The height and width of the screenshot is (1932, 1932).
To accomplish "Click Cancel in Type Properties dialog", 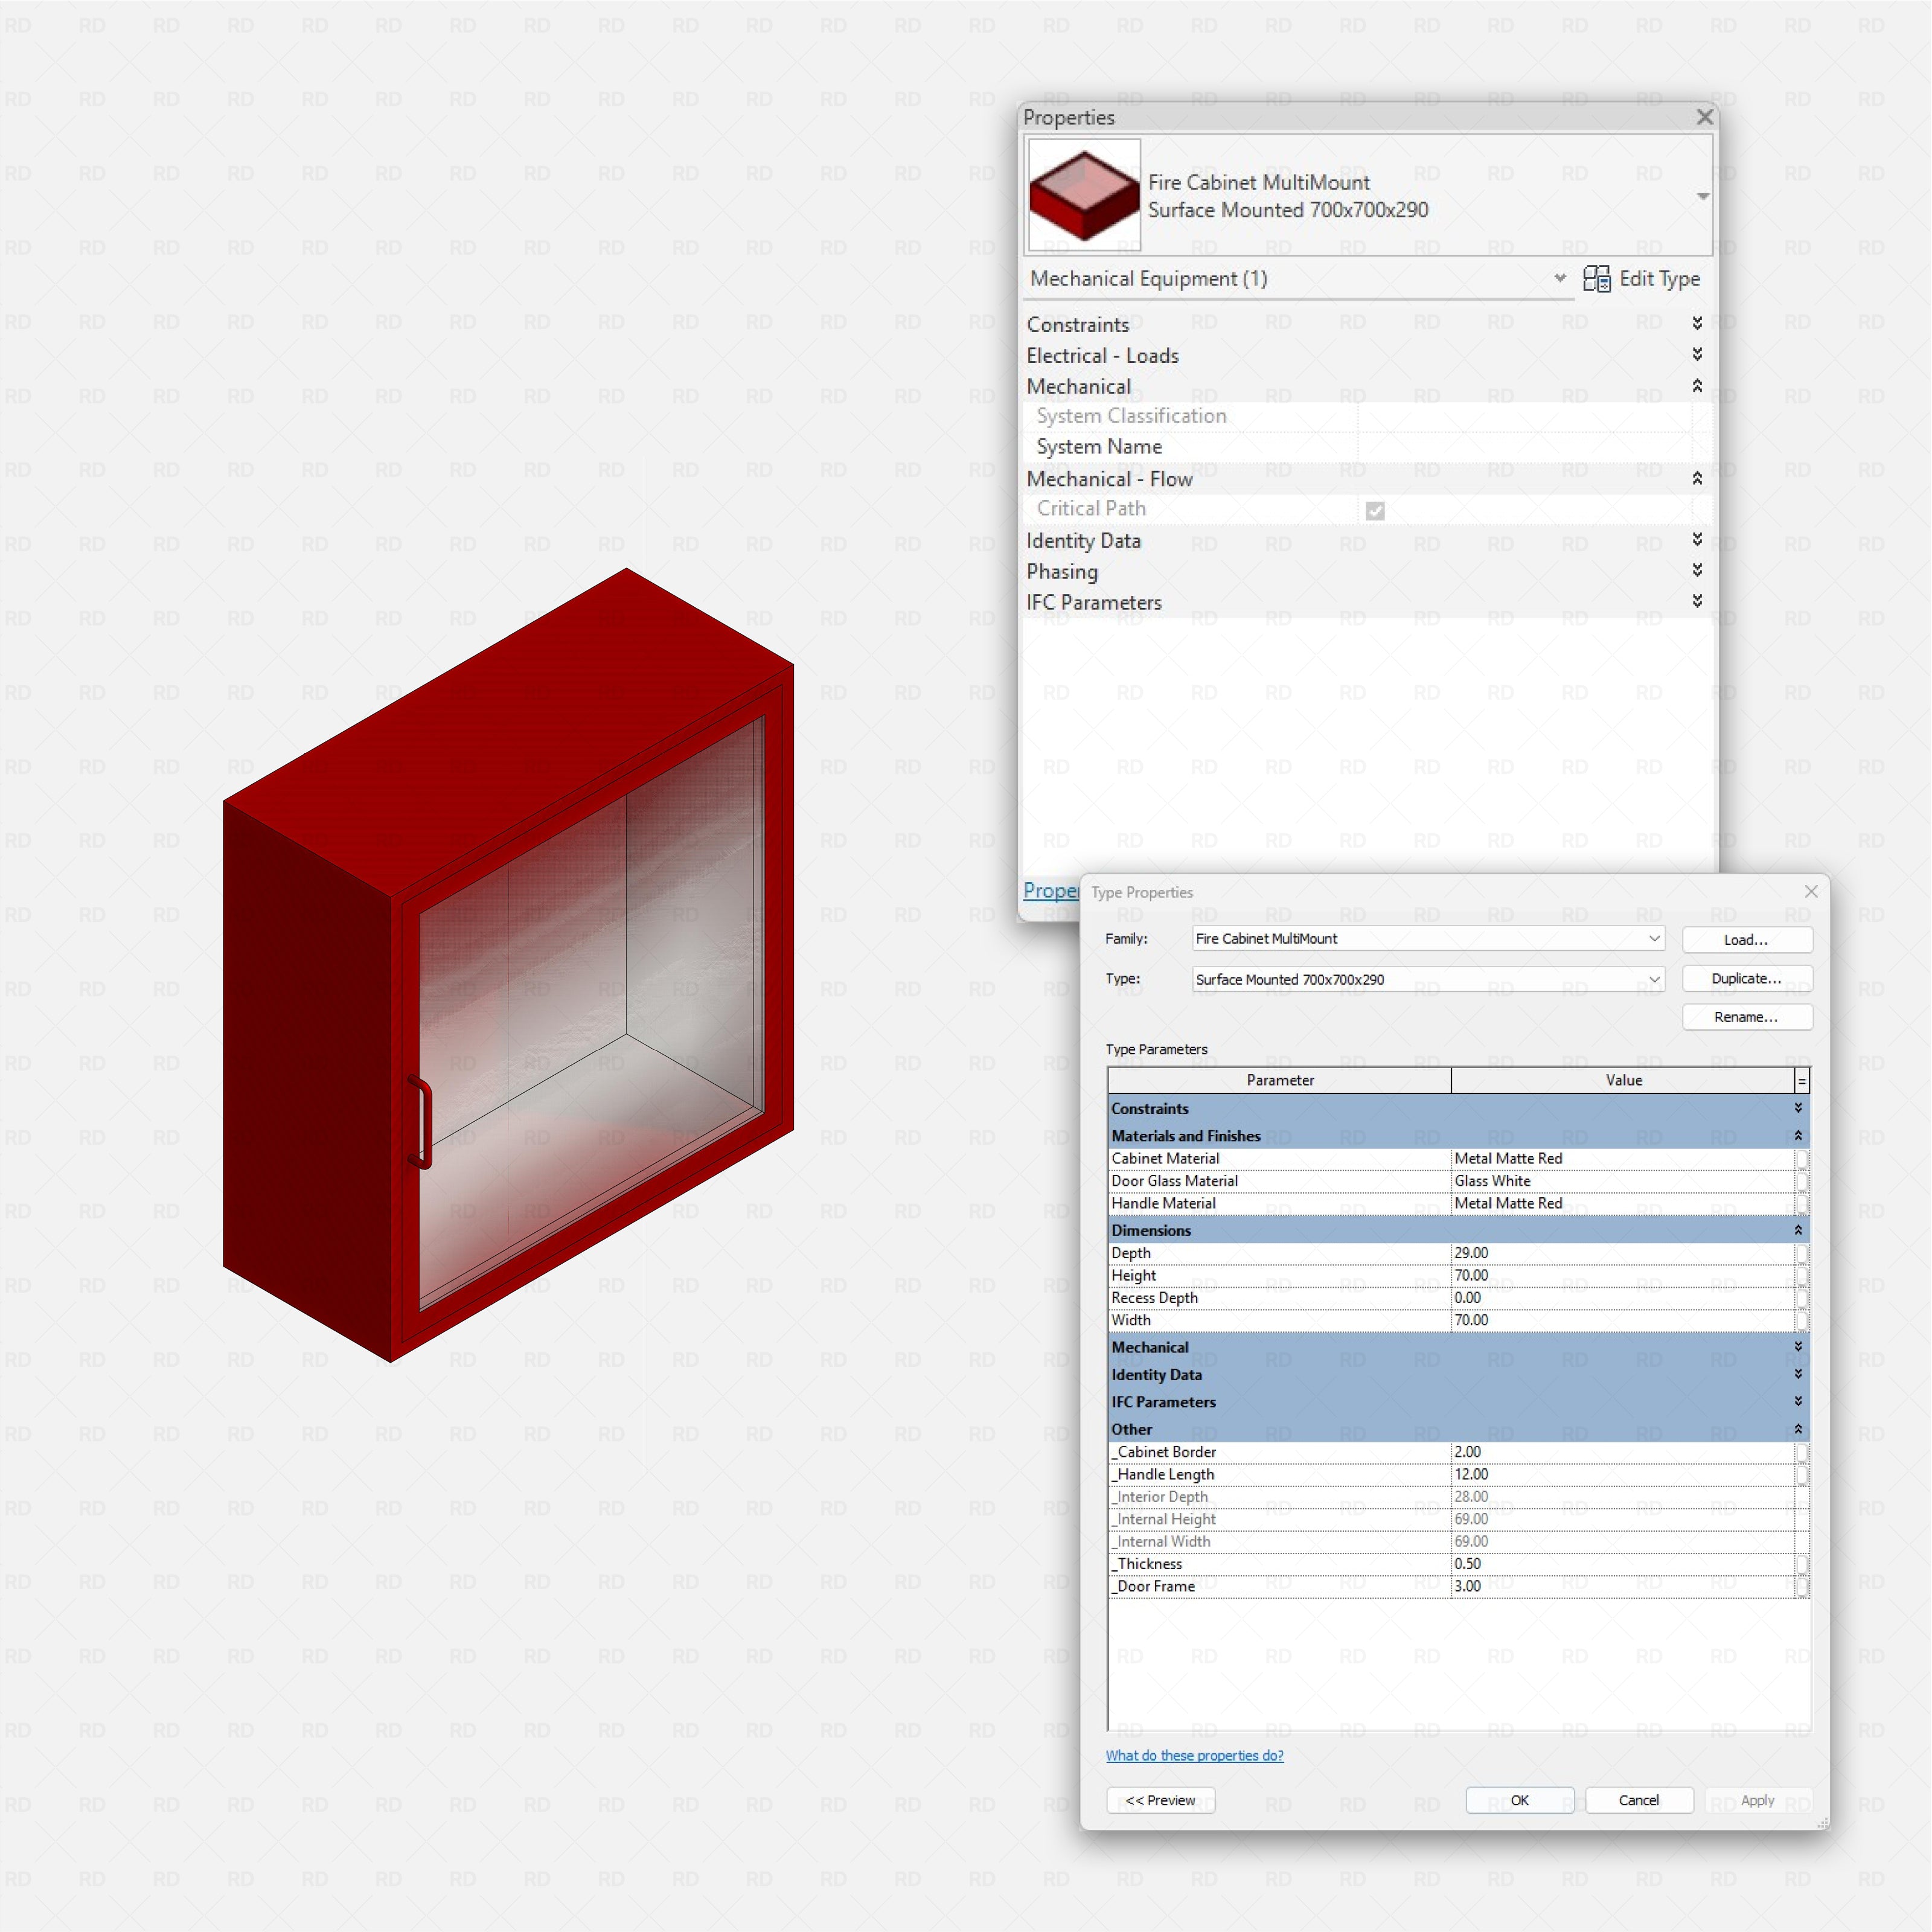I will [x=1638, y=1800].
